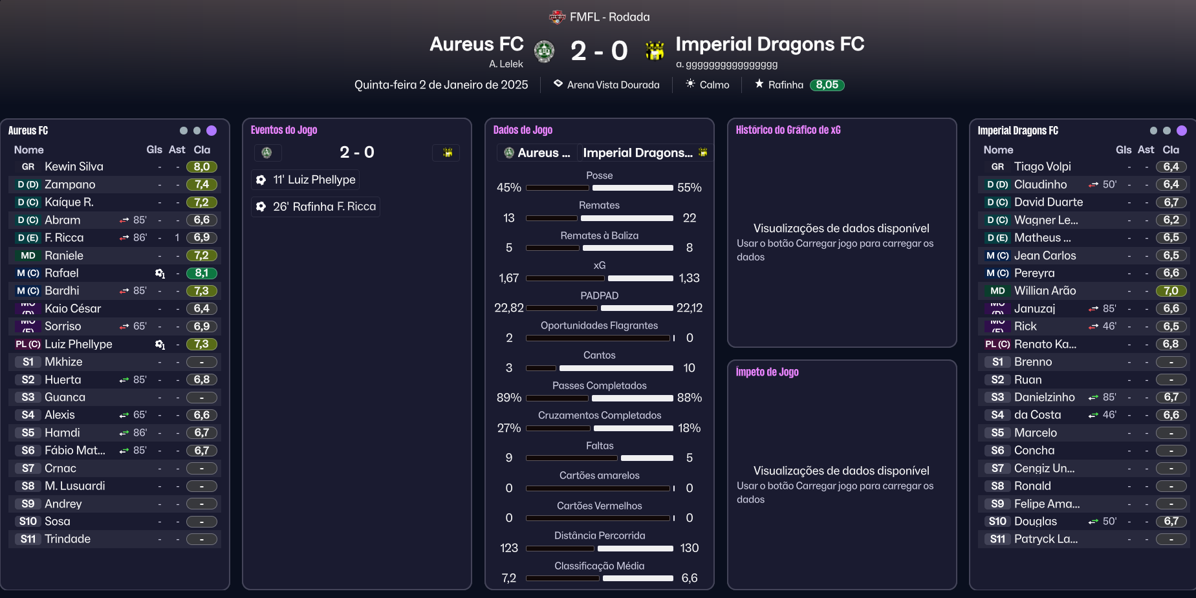Click Tiago Volpi's row in Imperial Dragons list
The height and width of the screenshot is (598, 1196).
[1042, 167]
